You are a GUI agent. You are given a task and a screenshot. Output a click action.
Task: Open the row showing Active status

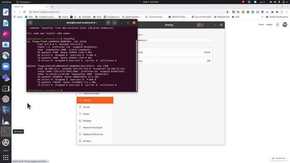coord(175,53)
